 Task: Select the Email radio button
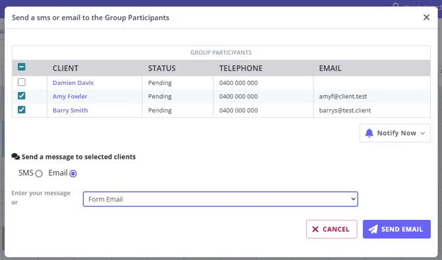coord(73,174)
